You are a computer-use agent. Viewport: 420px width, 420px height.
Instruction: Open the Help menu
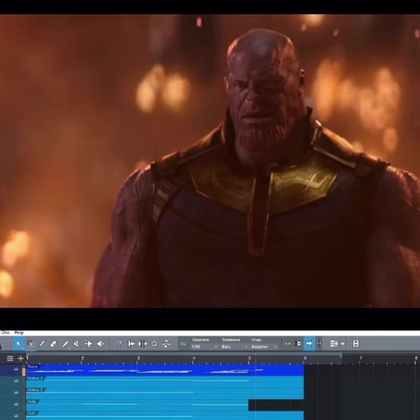pyautogui.click(x=19, y=333)
